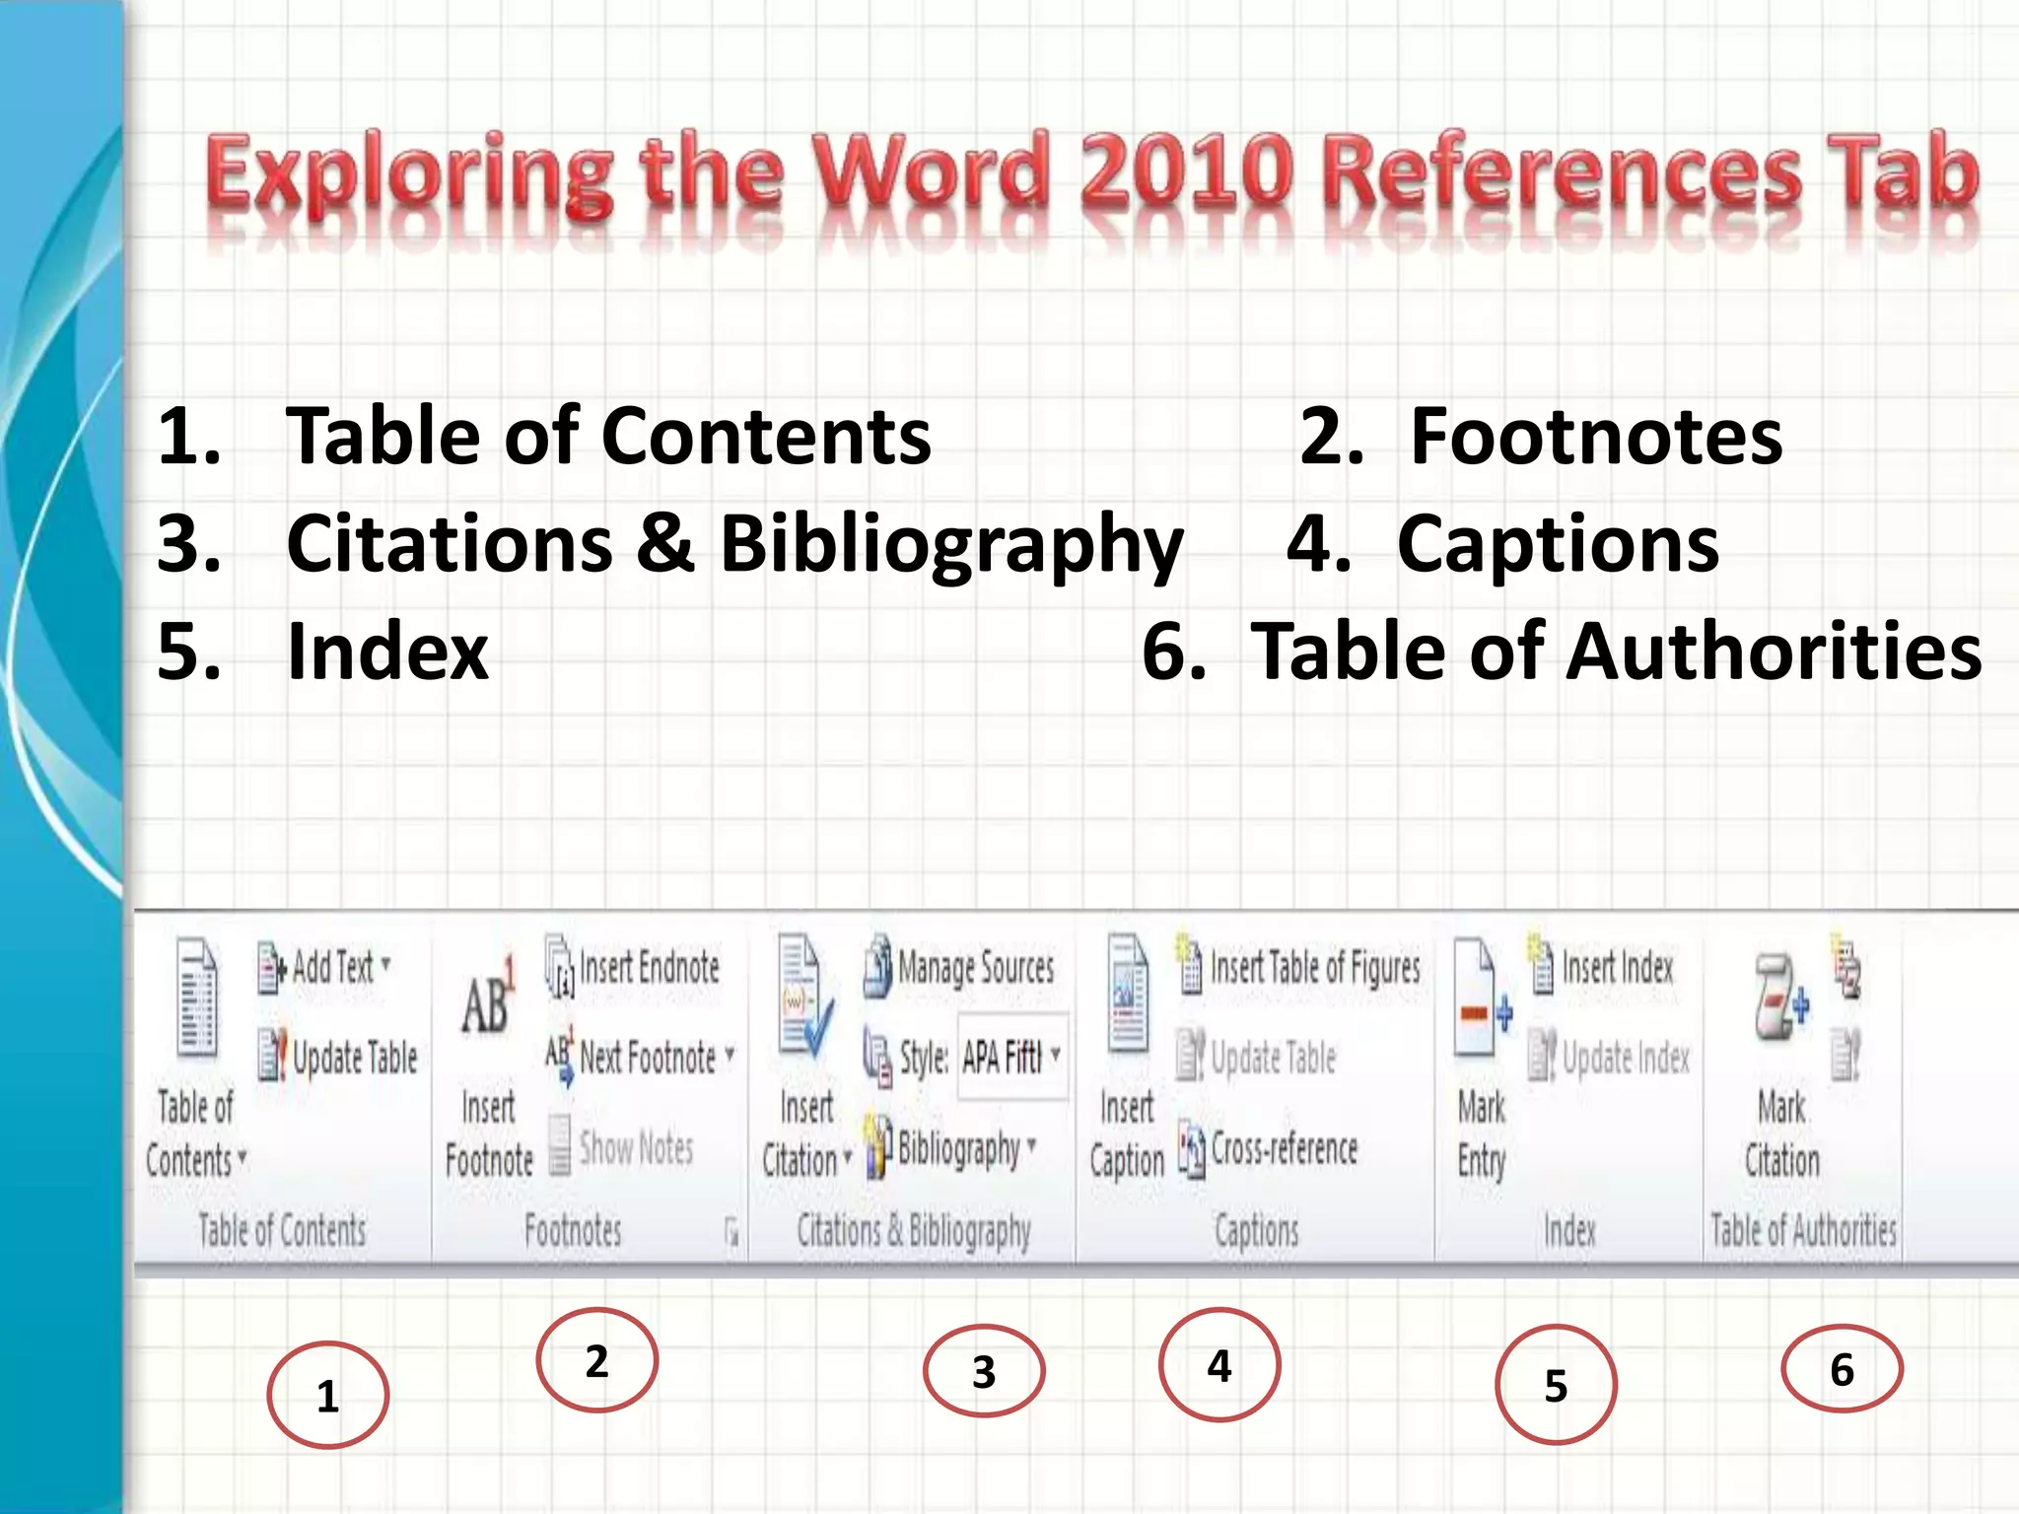Click the Index group label
Image resolution: width=2019 pixels, height=1514 pixels.
tap(1569, 1230)
